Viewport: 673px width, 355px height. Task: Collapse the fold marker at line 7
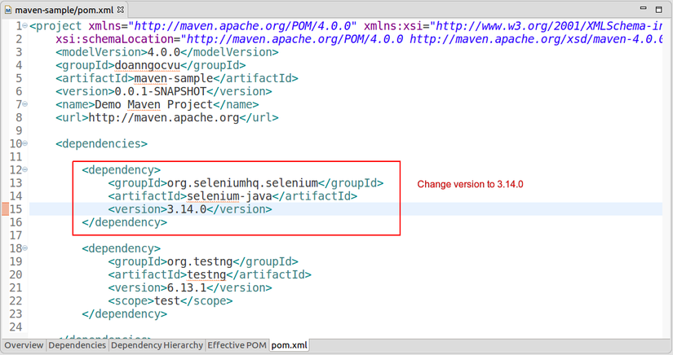[x=25, y=104]
